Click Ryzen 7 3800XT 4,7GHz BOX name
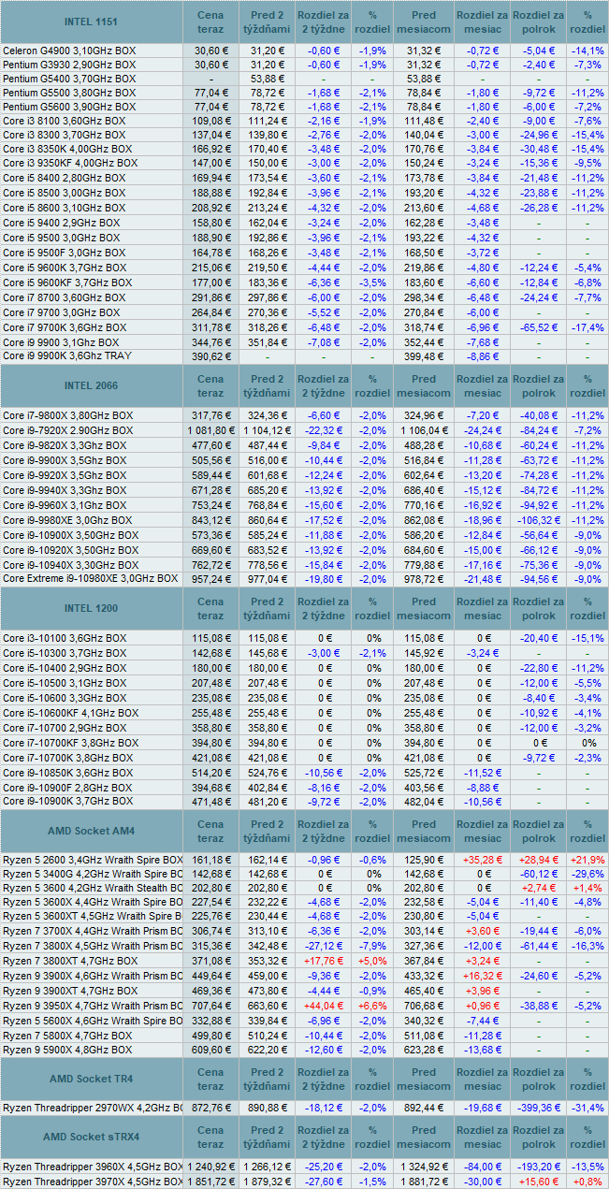This screenshot has width=609, height=1189. click(x=70, y=961)
